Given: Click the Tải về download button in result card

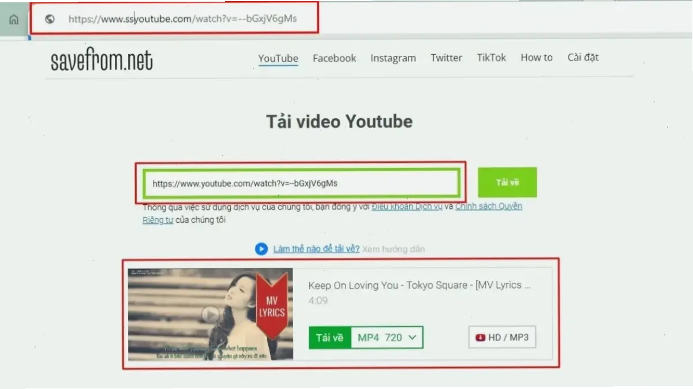Looking at the screenshot, I should click(x=330, y=338).
